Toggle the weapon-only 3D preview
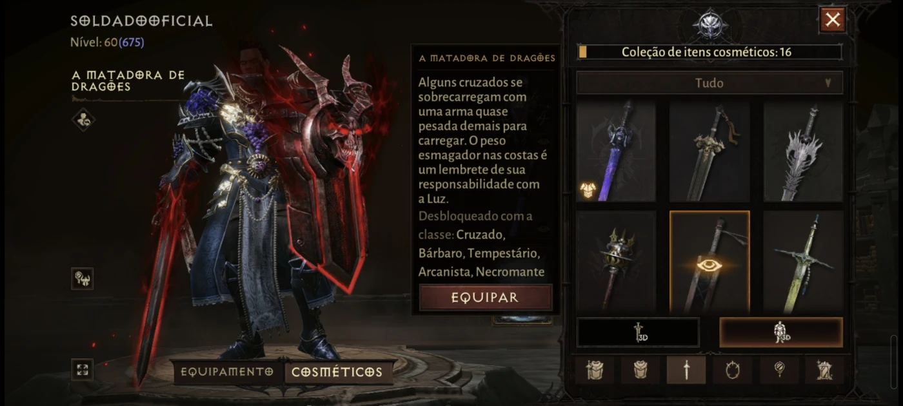 (638, 333)
